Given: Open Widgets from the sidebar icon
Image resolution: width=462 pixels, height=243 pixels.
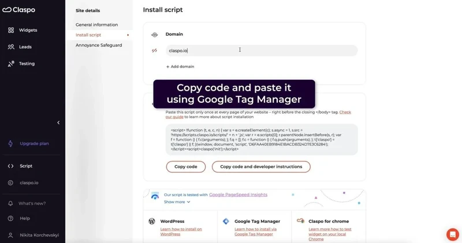Looking at the screenshot, I should (x=11, y=30).
